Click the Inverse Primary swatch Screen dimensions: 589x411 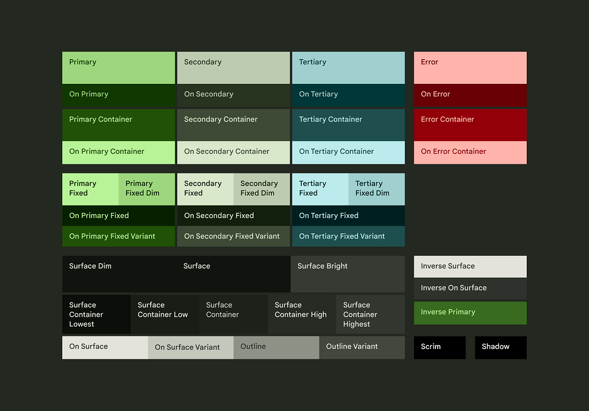coord(470,313)
